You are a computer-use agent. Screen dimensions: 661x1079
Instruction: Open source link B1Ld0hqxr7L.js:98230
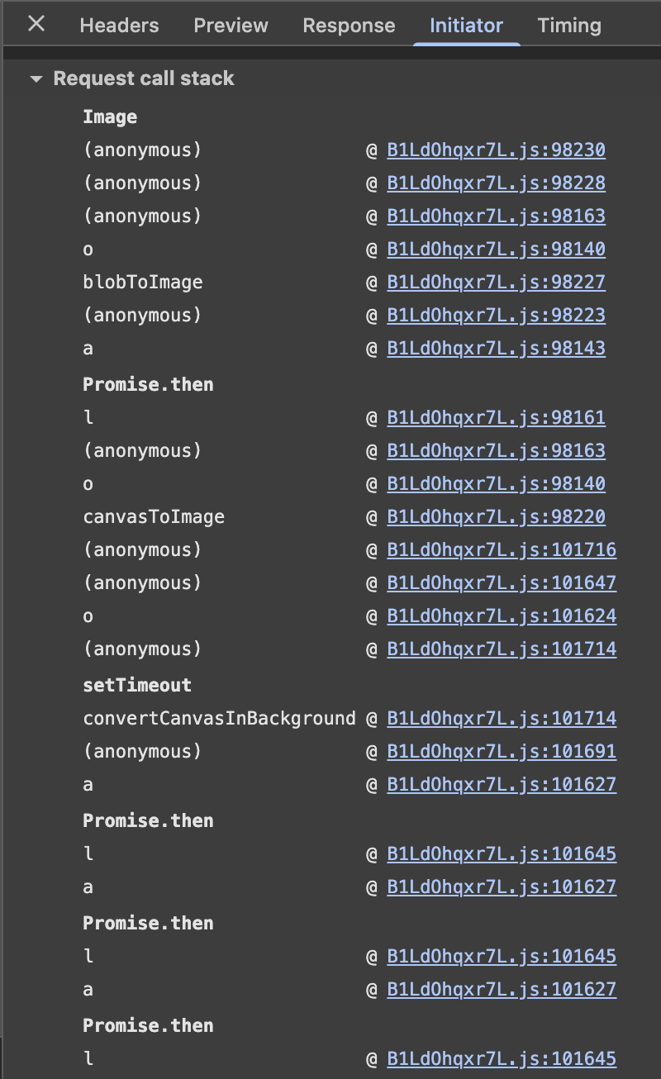tap(496, 150)
